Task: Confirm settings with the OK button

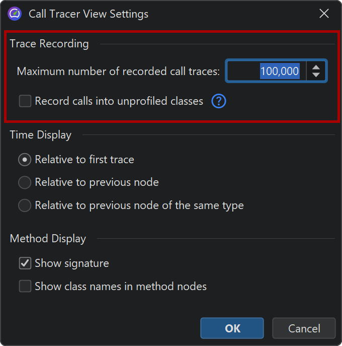Action: tap(232, 328)
